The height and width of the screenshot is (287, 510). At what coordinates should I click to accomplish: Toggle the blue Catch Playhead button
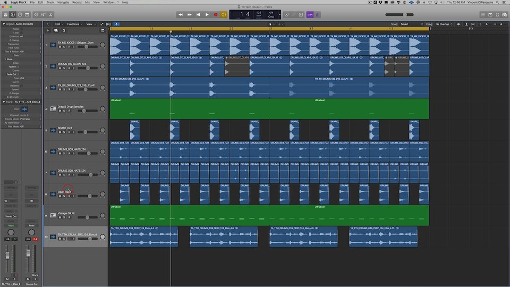pyautogui.click(x=116, y=24)
